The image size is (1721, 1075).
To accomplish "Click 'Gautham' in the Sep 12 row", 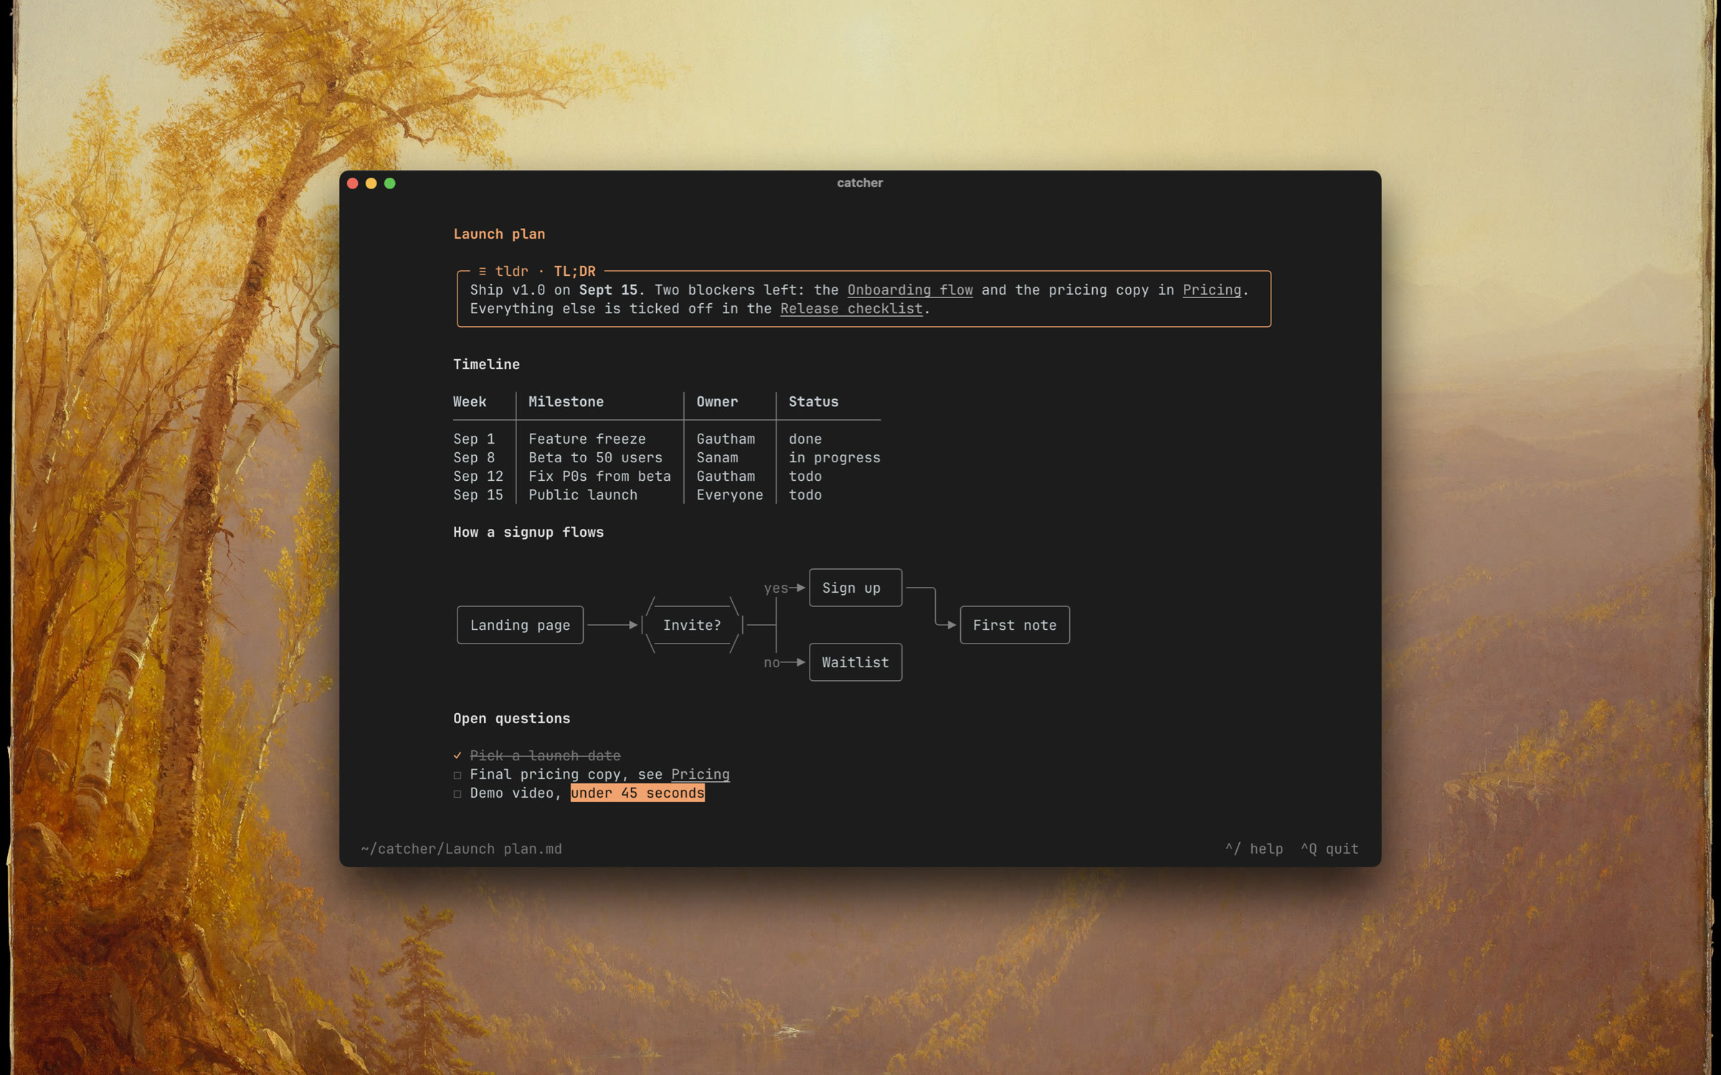I will 726,477.
